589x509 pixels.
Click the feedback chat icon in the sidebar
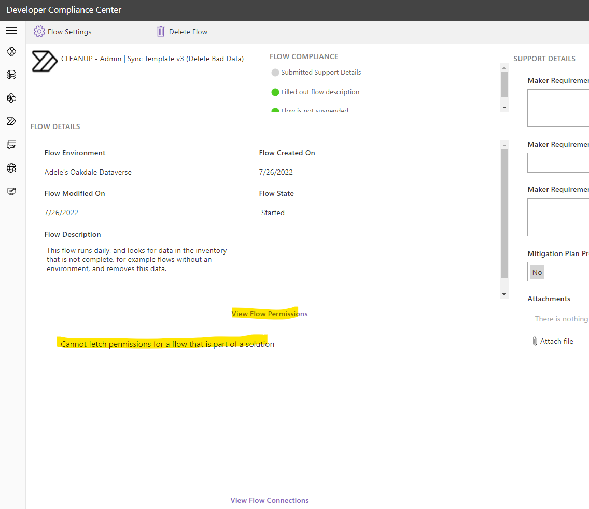point(11,145)
